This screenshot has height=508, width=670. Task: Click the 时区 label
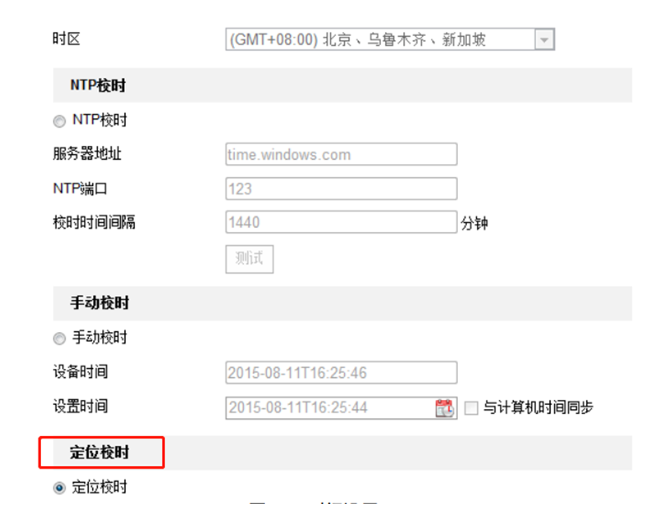pos(66,39)
